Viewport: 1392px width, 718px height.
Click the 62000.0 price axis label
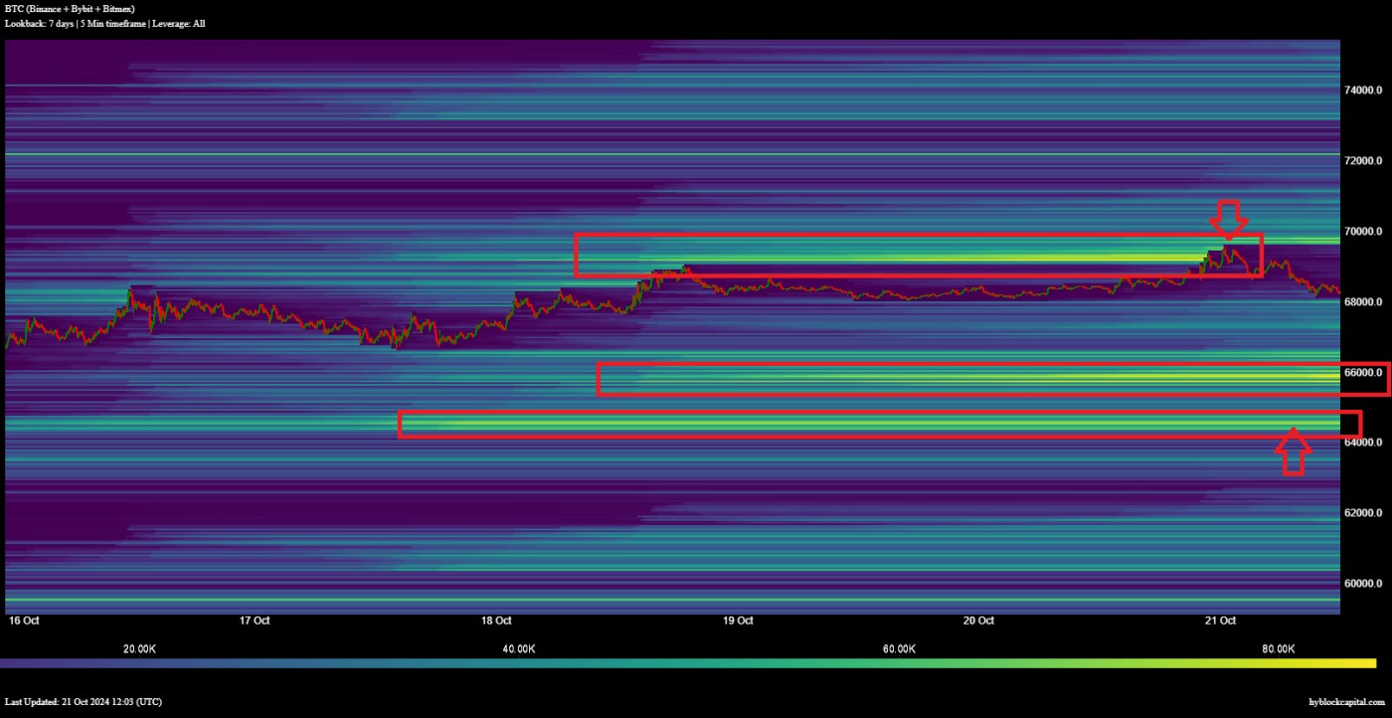click(x=1364, y=512)
